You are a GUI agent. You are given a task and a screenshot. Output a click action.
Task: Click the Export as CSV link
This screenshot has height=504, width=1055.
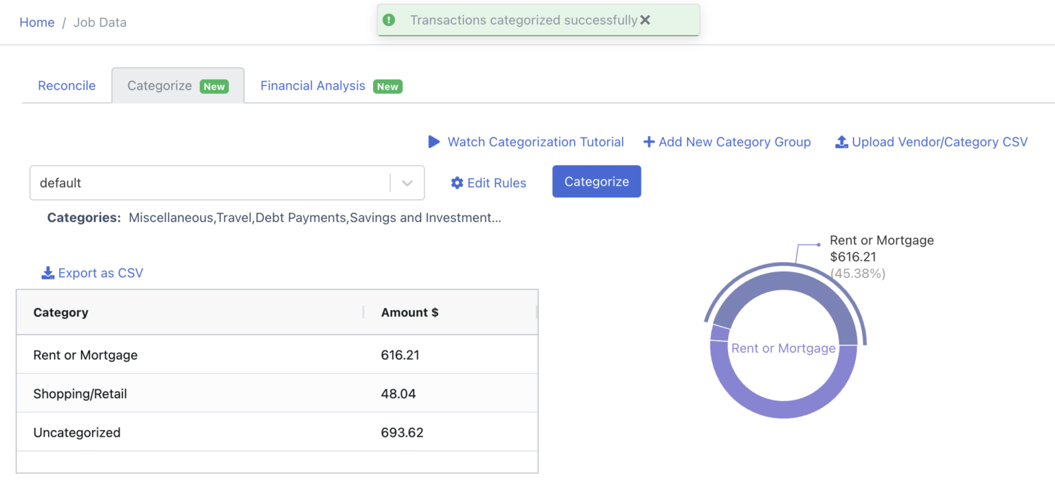click(x=100, y=272)
